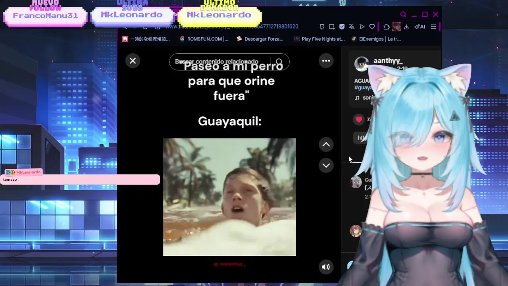Like the video with the heart icon
This screenshot has height=286, width=508.
tap(359, 119)
